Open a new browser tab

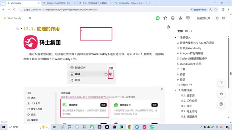click(152, 3)
